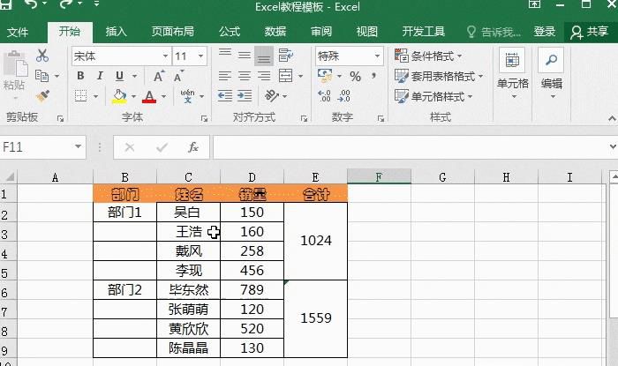
Task: Open Font group dialog launcher
Action: pyautogui.click(x=204, y=118)
